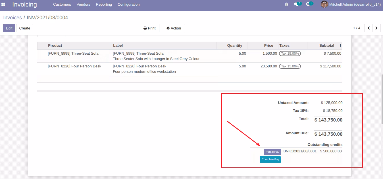Image resolution: width=383 pixels, height=179 pixels.
Task: Go to previous record arrow
Action: tap(369, 28)
